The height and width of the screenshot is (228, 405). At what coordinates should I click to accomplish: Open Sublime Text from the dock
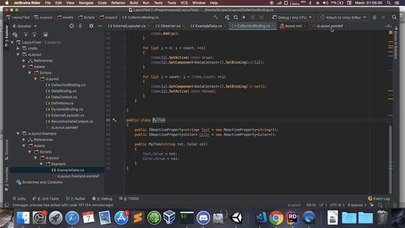point(138,217)
